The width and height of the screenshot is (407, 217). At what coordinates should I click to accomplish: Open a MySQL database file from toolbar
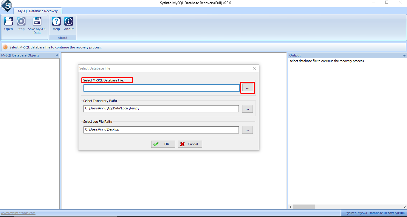(9, 24)
